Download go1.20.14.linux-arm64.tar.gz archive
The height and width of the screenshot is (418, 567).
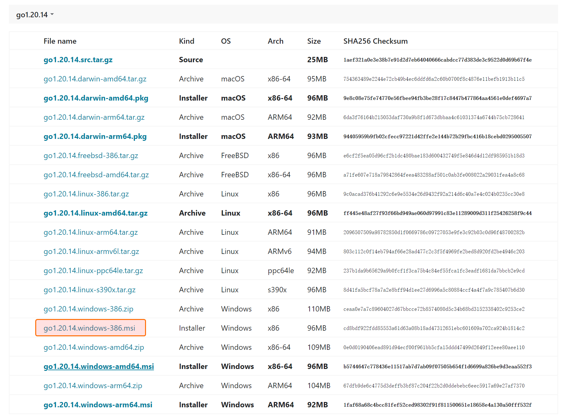(90, 232)
